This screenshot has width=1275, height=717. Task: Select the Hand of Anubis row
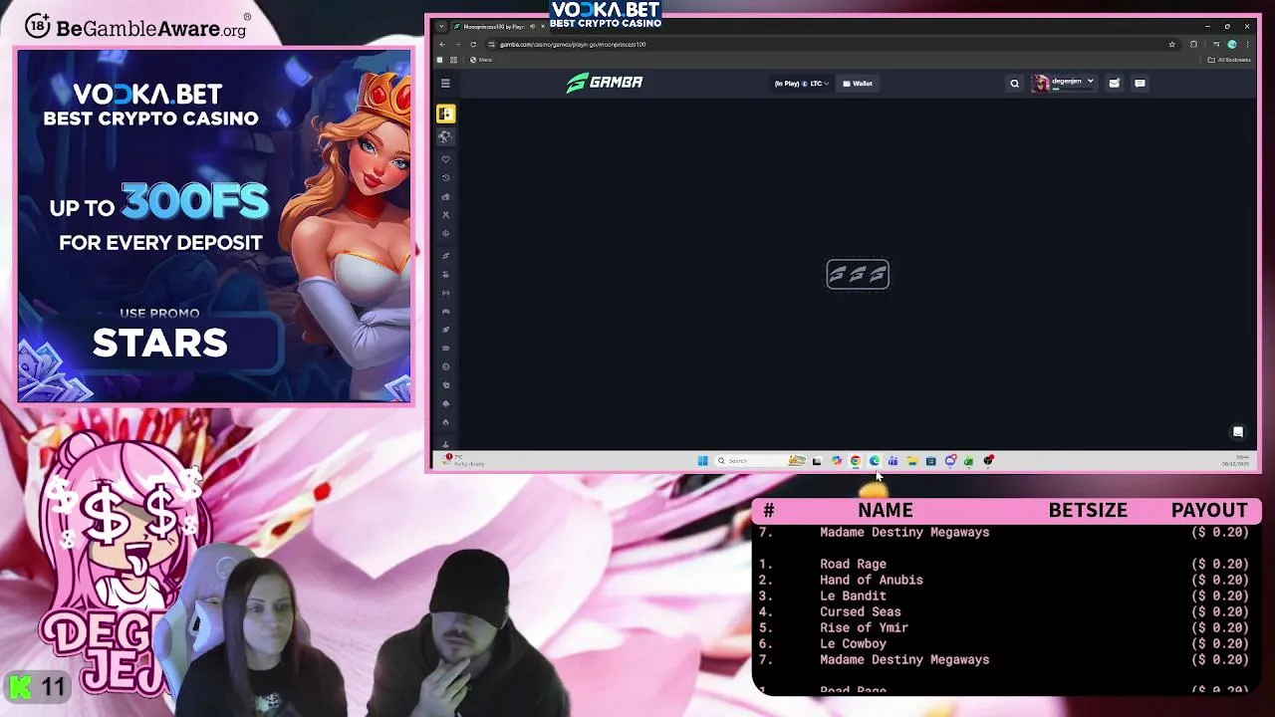tap(1006, 580)
